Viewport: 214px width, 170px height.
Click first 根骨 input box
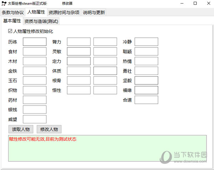[79, 81]
